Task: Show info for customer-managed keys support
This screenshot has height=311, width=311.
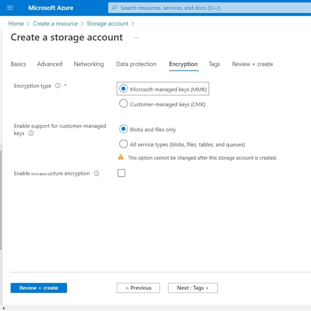Action: tap(31, 133)
